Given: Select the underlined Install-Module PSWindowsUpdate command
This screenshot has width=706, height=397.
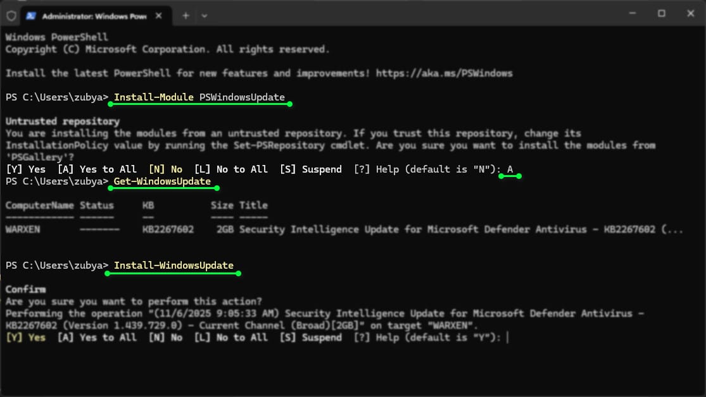Looking at the screenshot, I should 199,97.
